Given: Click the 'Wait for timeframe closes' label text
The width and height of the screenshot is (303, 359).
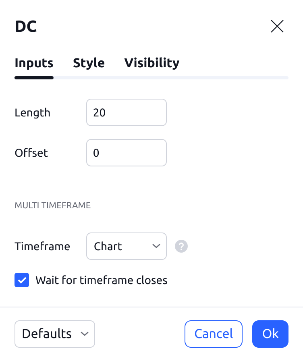Looking at the screenshot, I should 101,280.
